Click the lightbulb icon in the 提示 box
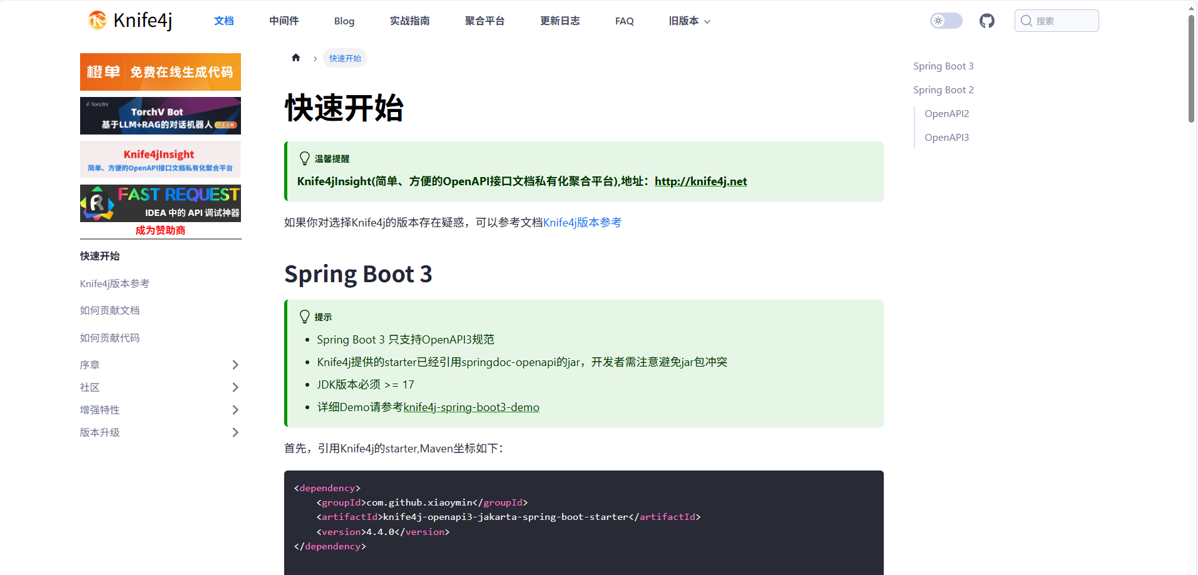Screen dimensions: 1198x575 [304, 317]
